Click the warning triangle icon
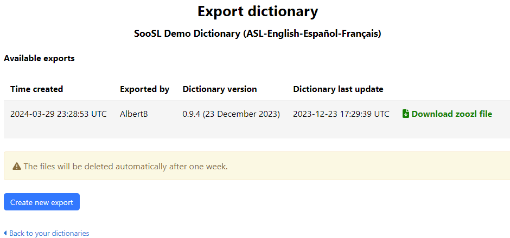The width and height of the screenshot is (510, 238). pos(17,167)
